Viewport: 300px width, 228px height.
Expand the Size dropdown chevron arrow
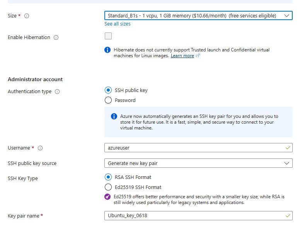tap(286, 15)
